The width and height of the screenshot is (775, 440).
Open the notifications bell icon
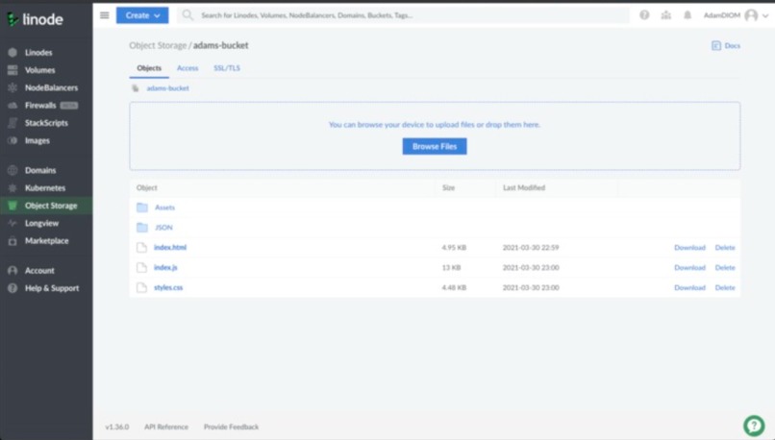click(x=687, y=15)
